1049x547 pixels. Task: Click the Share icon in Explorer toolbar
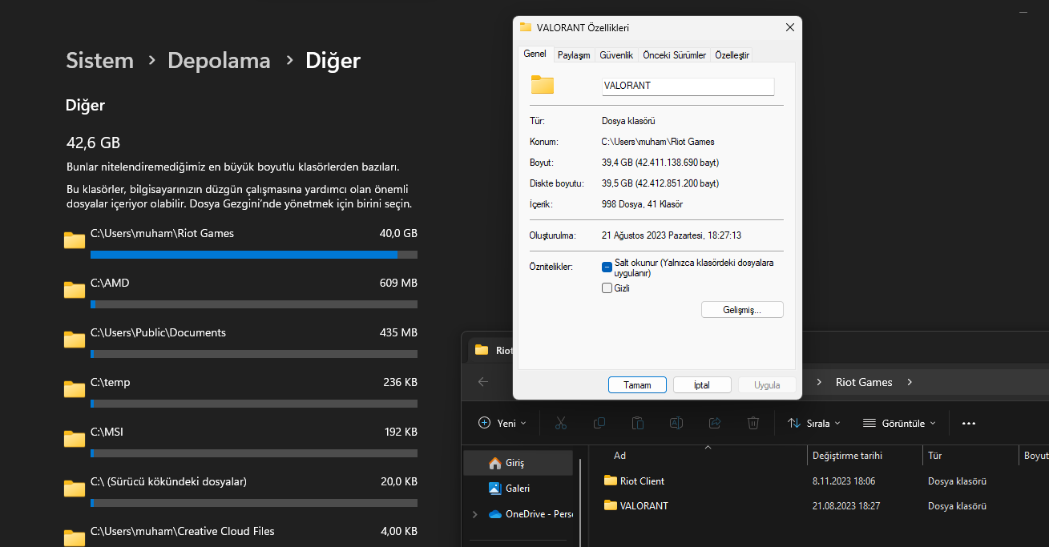coord(715,423)
